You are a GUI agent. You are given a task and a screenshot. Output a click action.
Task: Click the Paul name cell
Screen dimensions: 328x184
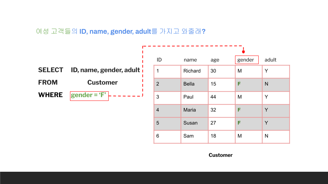(x=194, y=98)
